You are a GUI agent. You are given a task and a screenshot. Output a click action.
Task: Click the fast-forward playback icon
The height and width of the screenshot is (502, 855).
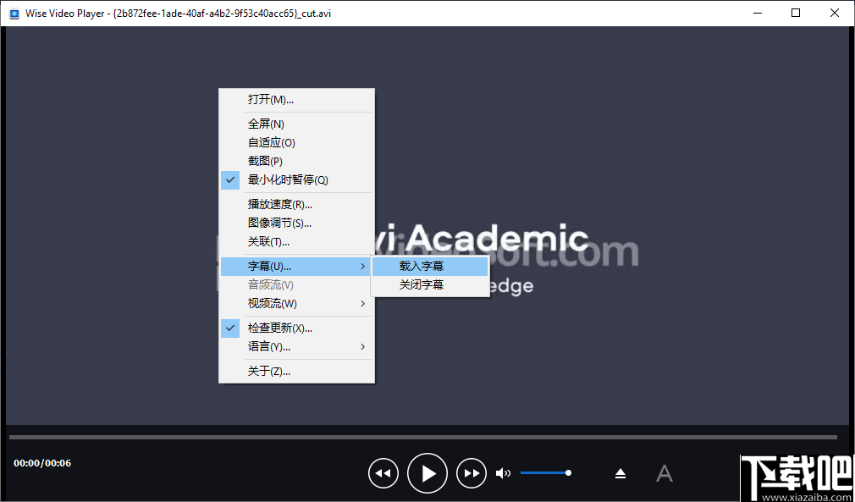(x=472, y=472)
